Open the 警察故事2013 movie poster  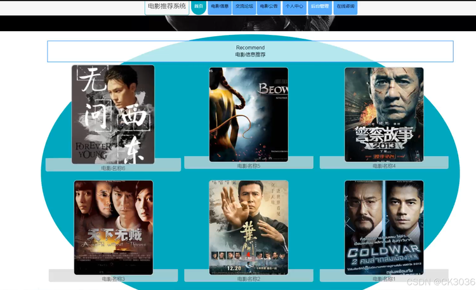coord(384,114)
